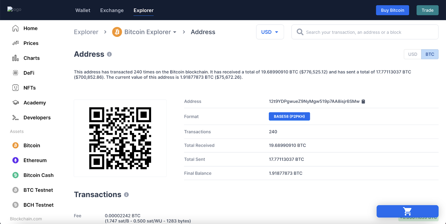The height and width of the screenshot is (224, 446).
Task: Open the Ethereum asset link
Action: [x=35, y=160]
